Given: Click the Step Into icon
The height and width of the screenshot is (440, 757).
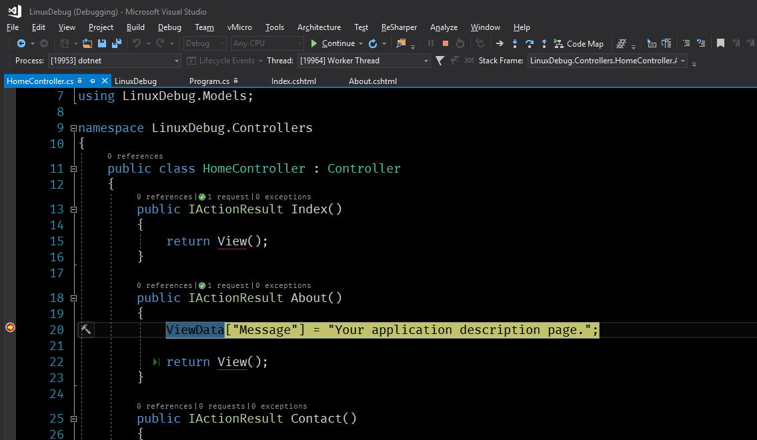Looking at the screenshot, I should pos(515,43).
